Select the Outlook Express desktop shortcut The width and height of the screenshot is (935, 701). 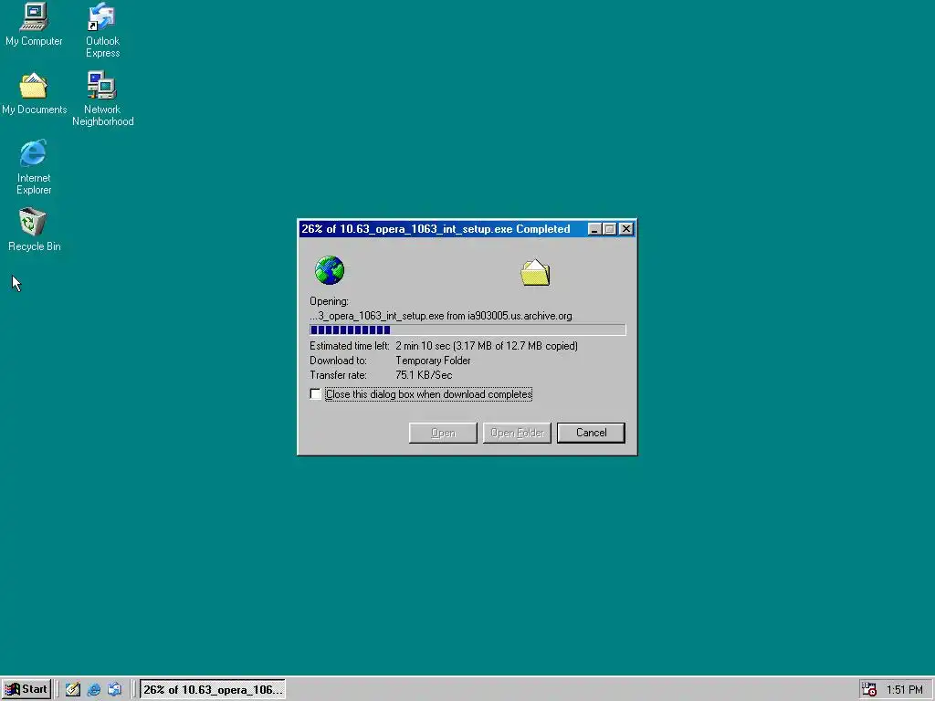[x=102, y=30]
